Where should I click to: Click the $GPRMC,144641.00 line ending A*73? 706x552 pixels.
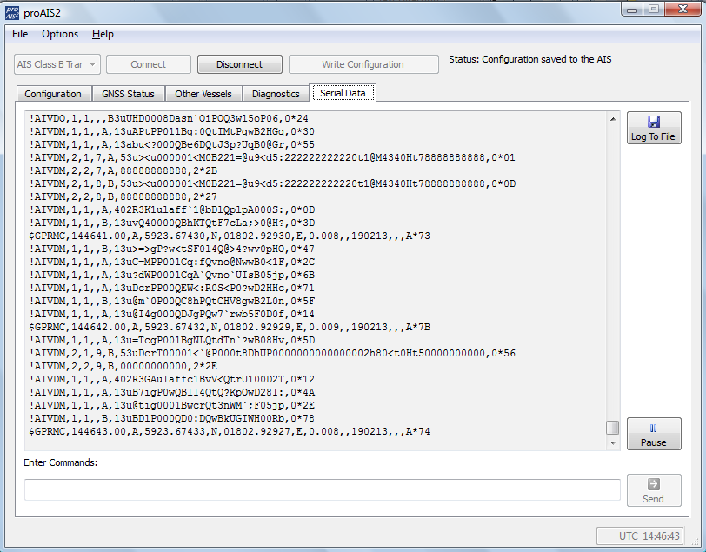(230, 236)
